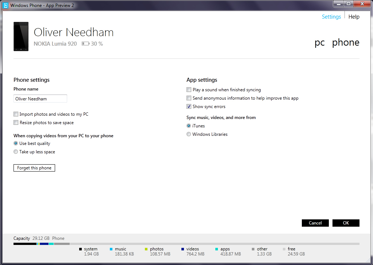Open the Settings tab
The height and width of the screenshot is (265, 373).
coord(331,17)
